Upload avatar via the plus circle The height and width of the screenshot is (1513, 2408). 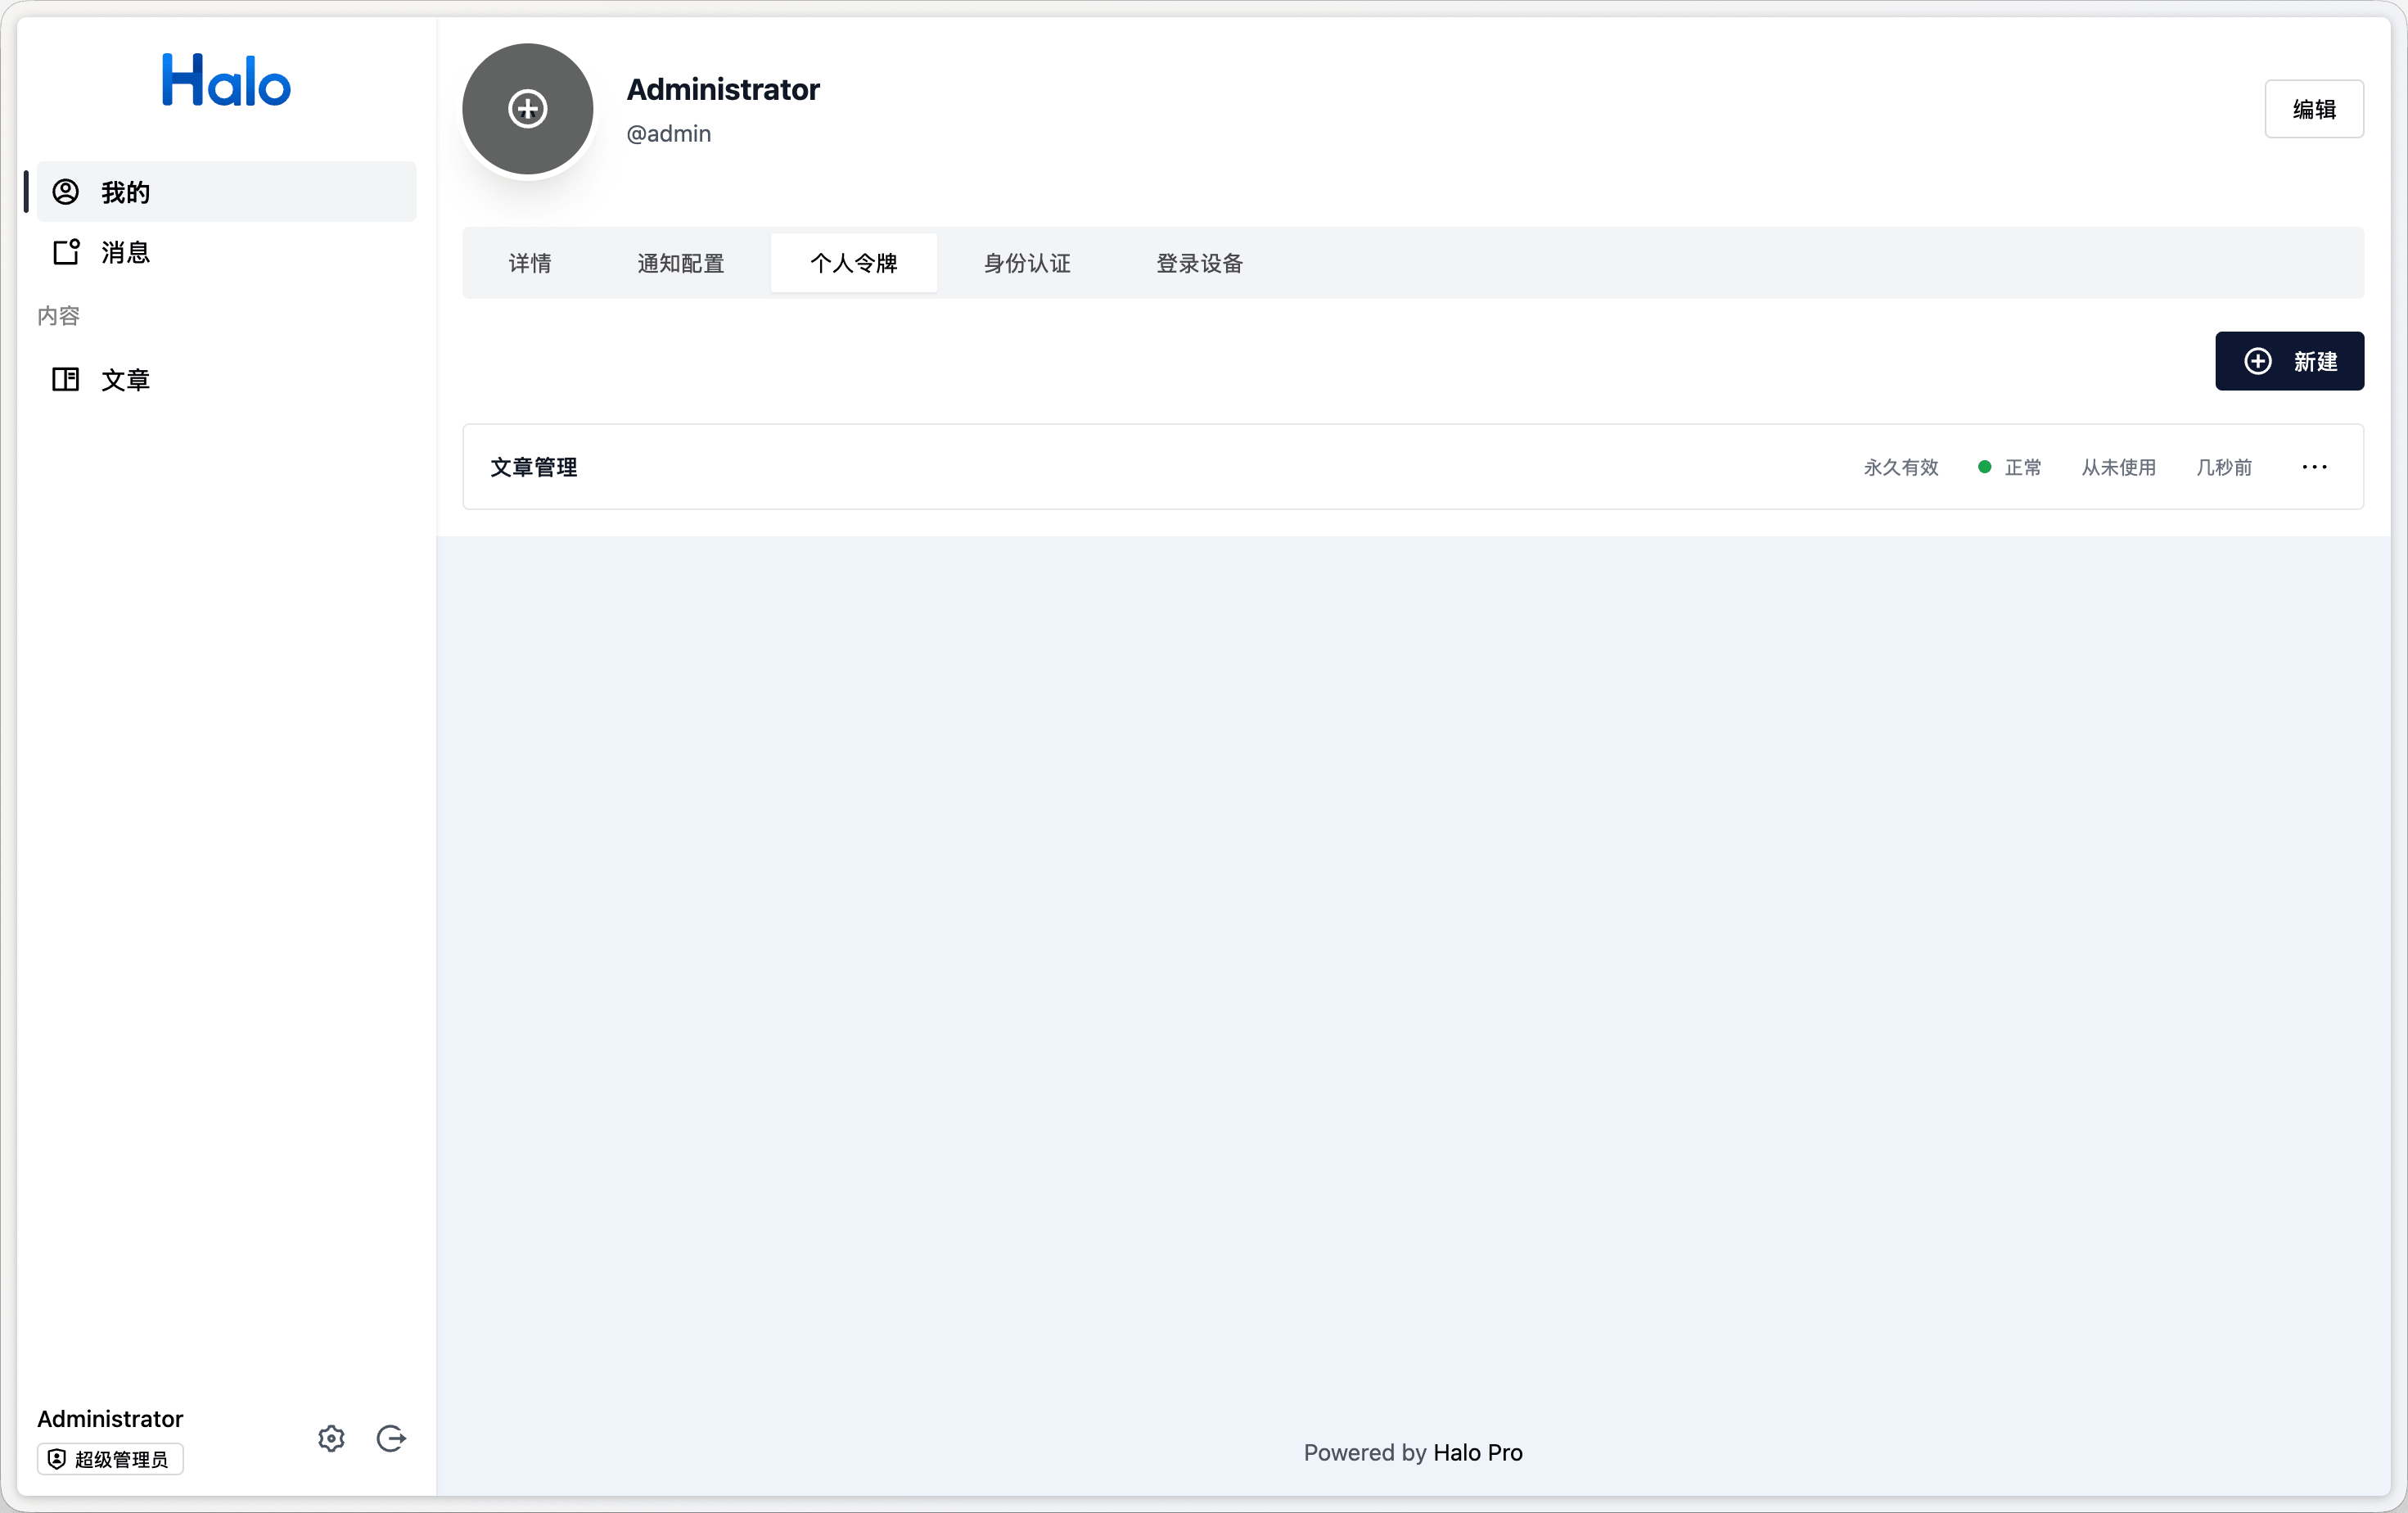tap(528, 109)
